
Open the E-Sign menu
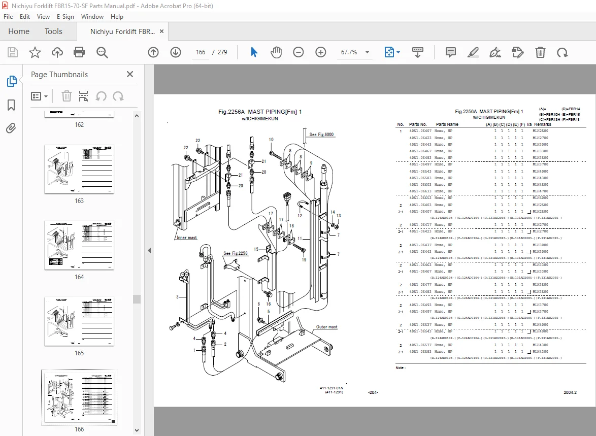[65, 17]
